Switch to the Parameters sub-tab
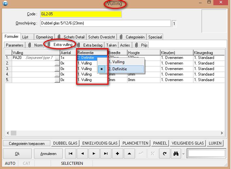Viewport: 231px width, 169px height. pos(15,45)
